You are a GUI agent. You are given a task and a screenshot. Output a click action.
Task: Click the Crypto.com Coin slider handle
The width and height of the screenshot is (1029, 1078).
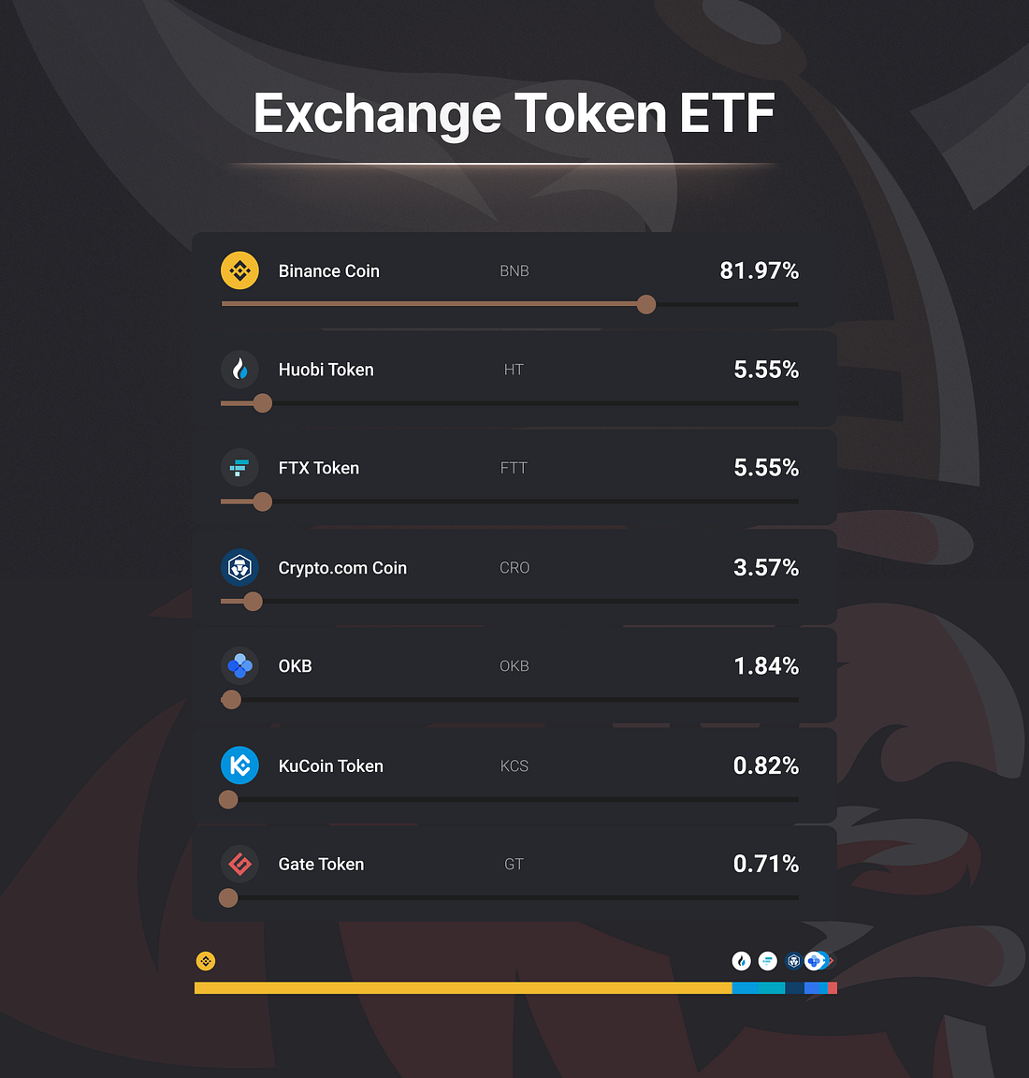(253, 602)
